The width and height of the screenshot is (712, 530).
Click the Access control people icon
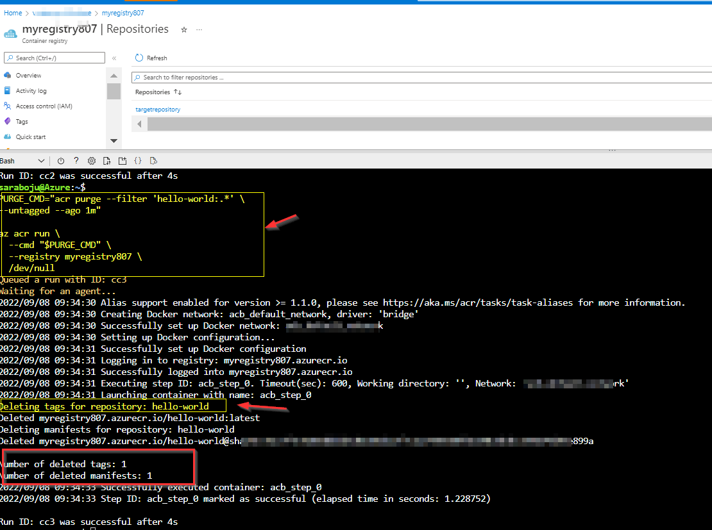click(7, 106)
